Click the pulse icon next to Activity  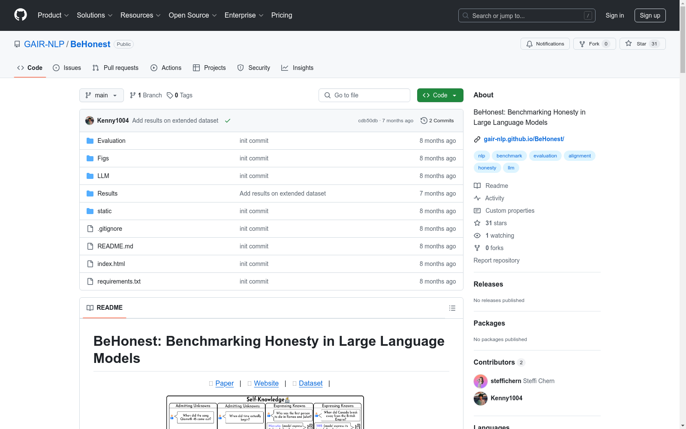pos(477,198)
